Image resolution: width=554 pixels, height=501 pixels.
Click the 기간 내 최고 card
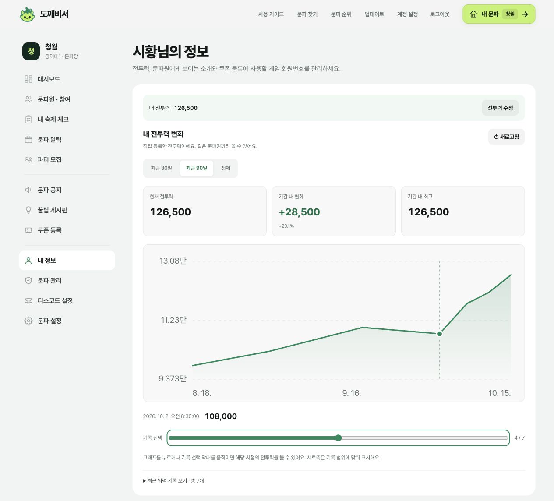463,211
